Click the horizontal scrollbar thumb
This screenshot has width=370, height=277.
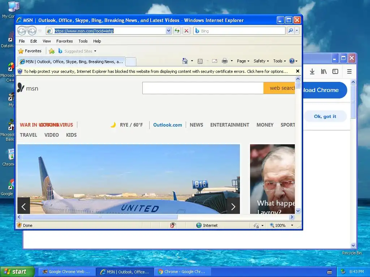coord(100,217)
